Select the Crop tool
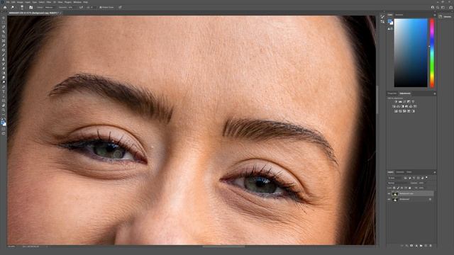454x255 pixels. click(x=4, y=36)
